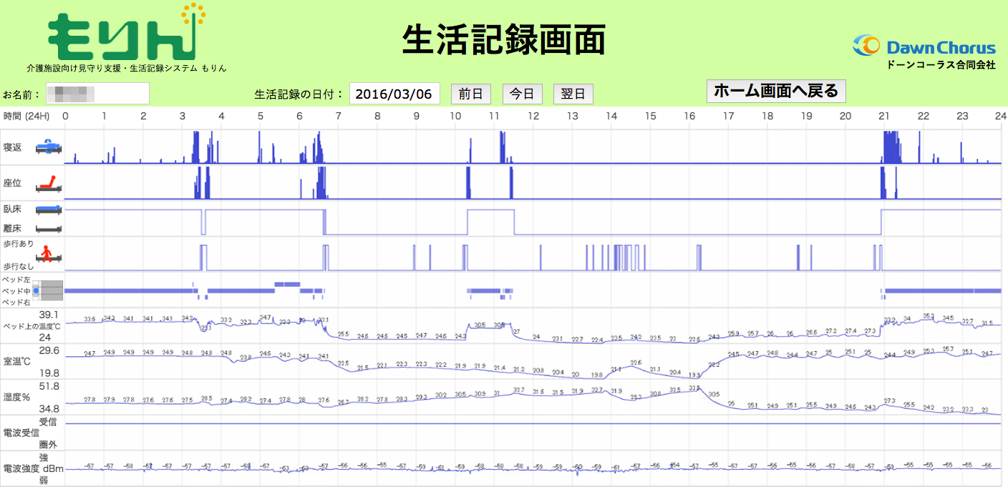Click the blue 臥床 in-bed icon
This screenshot has height=487, width=1008.
coord(48,210)
